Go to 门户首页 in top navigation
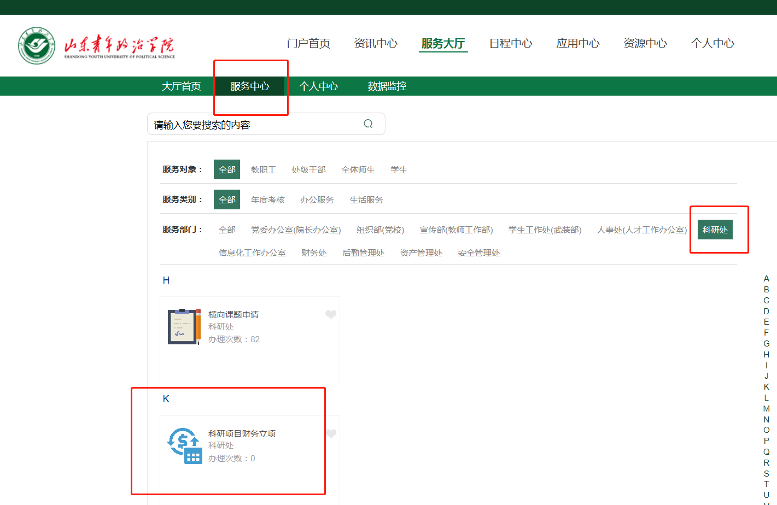777x505 pixels. pos(308,43)
